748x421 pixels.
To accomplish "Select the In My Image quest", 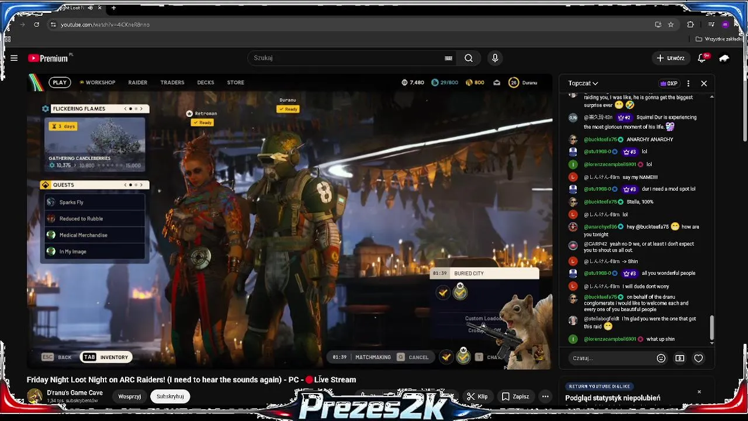I will [95, 251].
